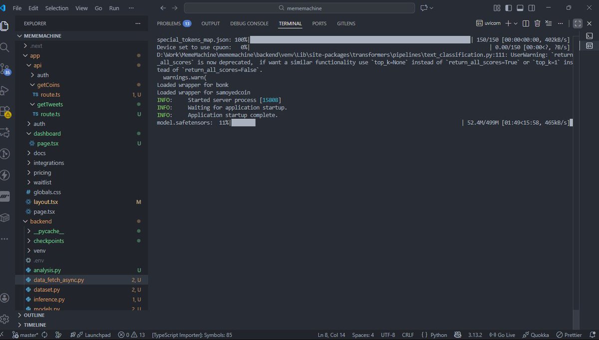Open the Edit menu
Screen dimensions: 599x340
tap(33, 8)
